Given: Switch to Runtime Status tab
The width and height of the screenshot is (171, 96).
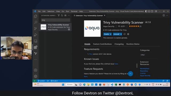Looking at the screenshot, I should 133,44.
